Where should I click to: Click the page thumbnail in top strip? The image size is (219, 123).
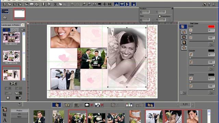click(20, 14)
